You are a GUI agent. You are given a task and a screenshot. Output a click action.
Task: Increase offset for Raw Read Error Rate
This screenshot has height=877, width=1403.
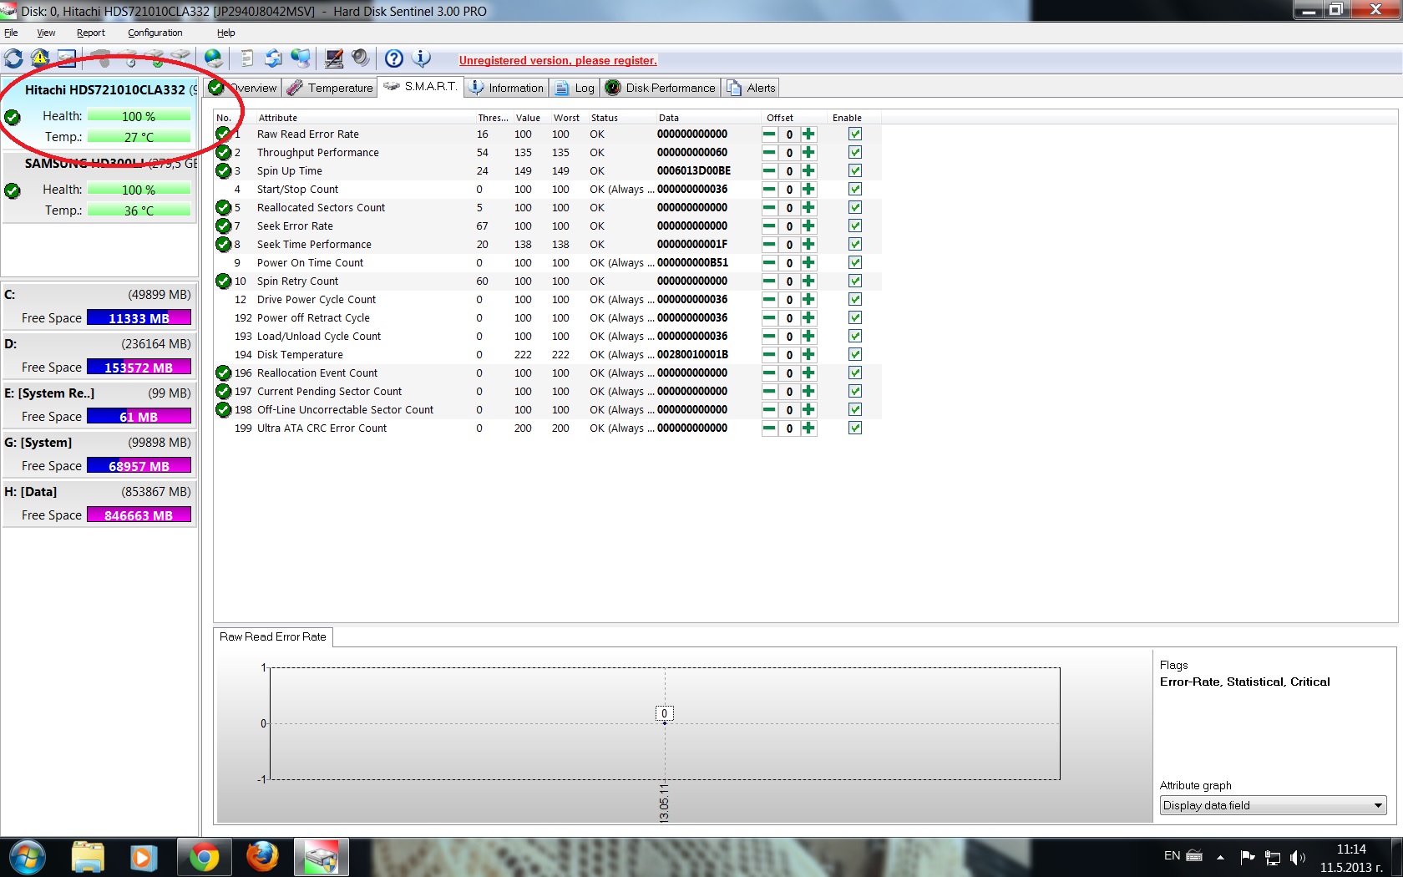(808, 134)
